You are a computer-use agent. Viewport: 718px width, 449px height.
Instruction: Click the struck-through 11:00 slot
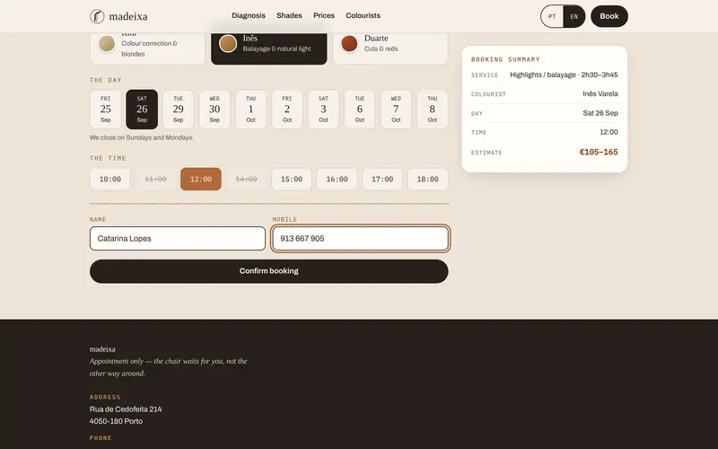click(155, 179)
